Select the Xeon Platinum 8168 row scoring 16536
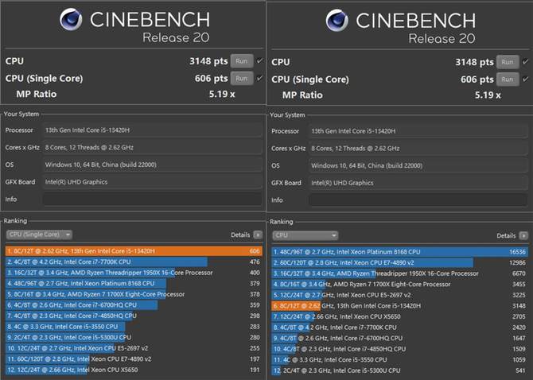This screenshot has height=380, width=533. (x=399, y=252)
